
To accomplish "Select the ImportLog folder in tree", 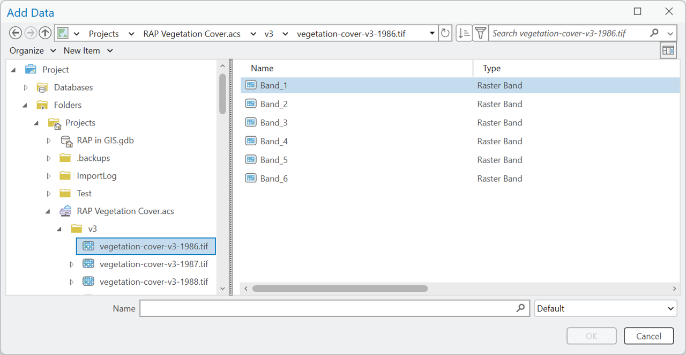I will [x=96, y=176].
